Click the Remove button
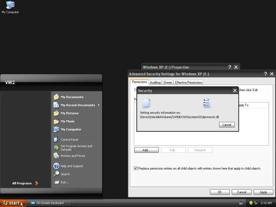Screen dimensions: 276x207 pos(200,150)
